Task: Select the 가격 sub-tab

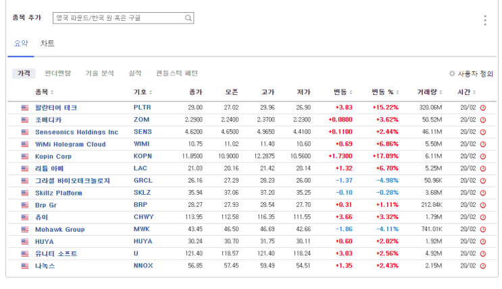Action: click(24, 73)
